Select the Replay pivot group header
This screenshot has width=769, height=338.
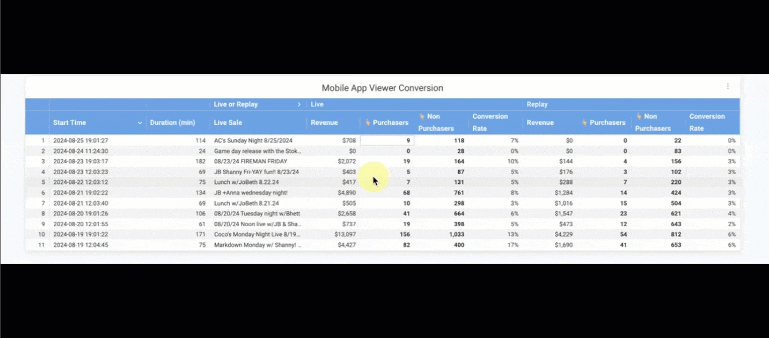point(537,104)
